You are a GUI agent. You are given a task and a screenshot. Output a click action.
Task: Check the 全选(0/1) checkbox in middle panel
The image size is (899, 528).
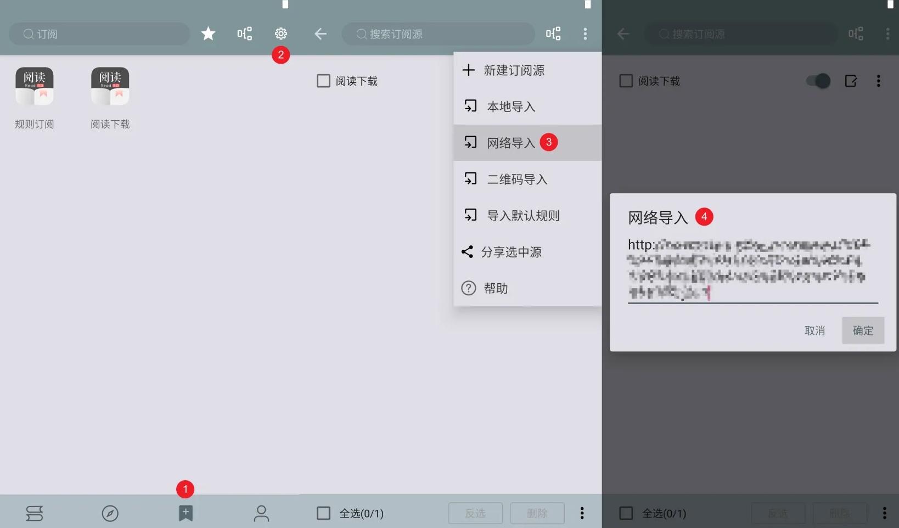coord(324,513)
